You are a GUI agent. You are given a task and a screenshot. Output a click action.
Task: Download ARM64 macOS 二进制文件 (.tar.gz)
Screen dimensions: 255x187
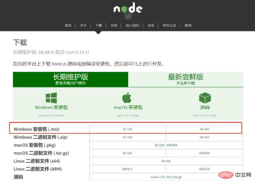click(204, 153)
